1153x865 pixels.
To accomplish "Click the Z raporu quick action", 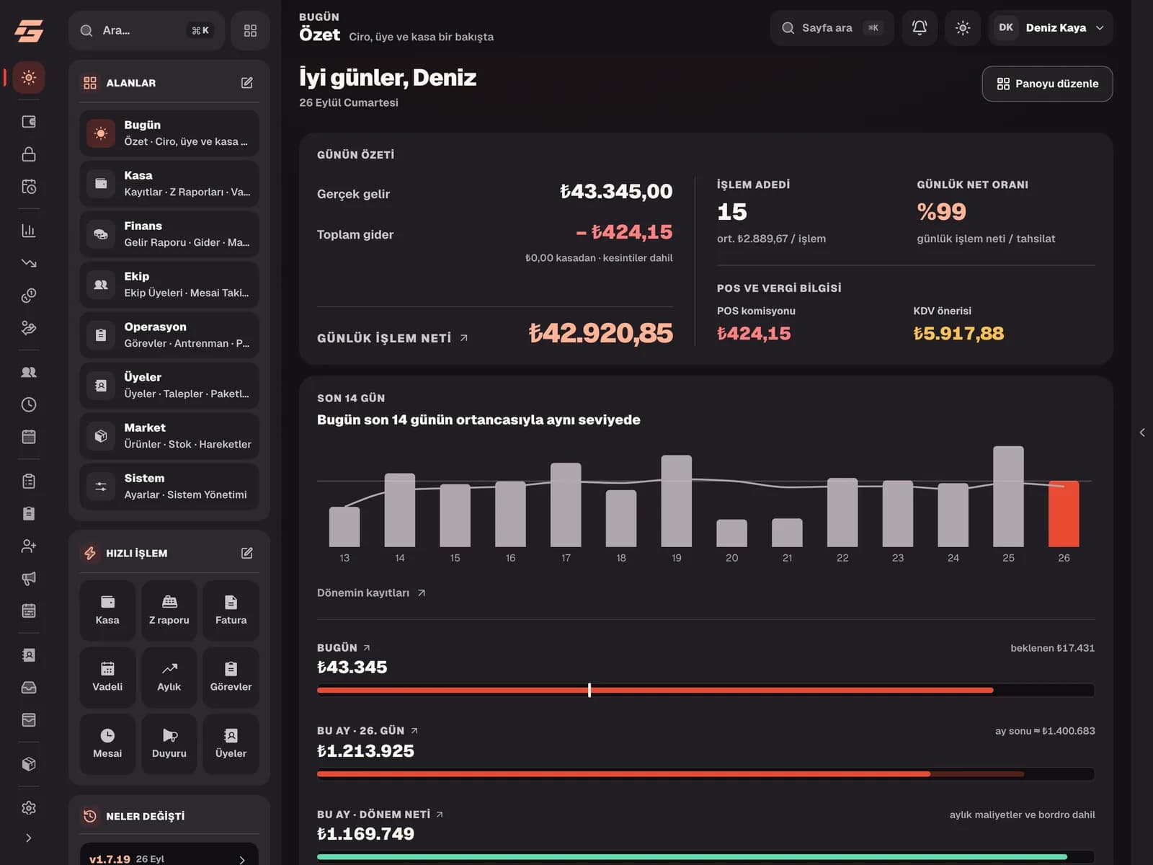I will point(169,610).
